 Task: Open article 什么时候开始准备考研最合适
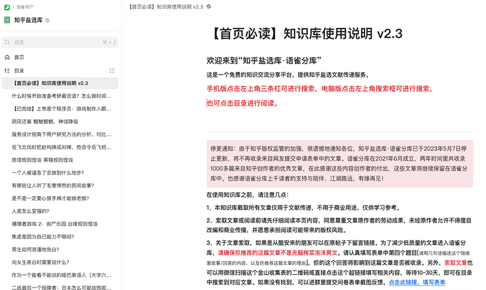(x=62, y=96)
